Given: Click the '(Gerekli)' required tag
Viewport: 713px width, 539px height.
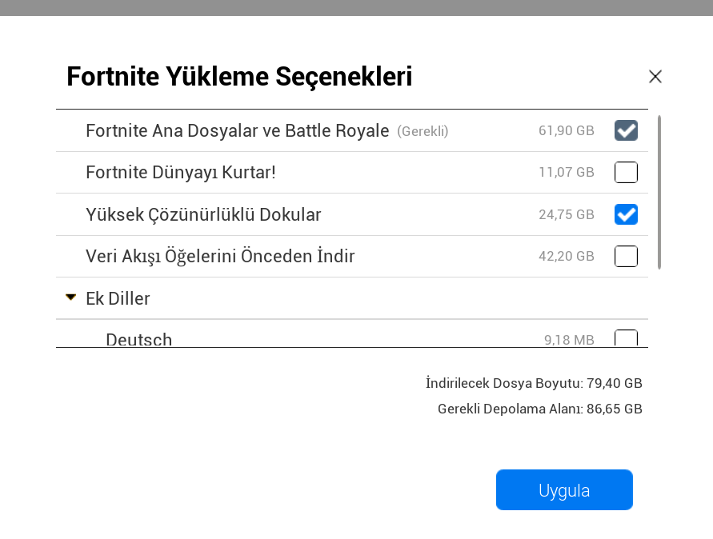Looking at the screenshot, I should click(x=423, y=131).
